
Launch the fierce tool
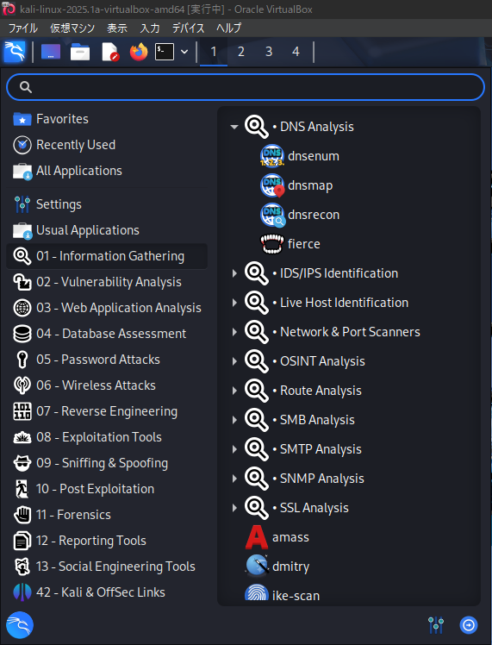pos(290,244)
